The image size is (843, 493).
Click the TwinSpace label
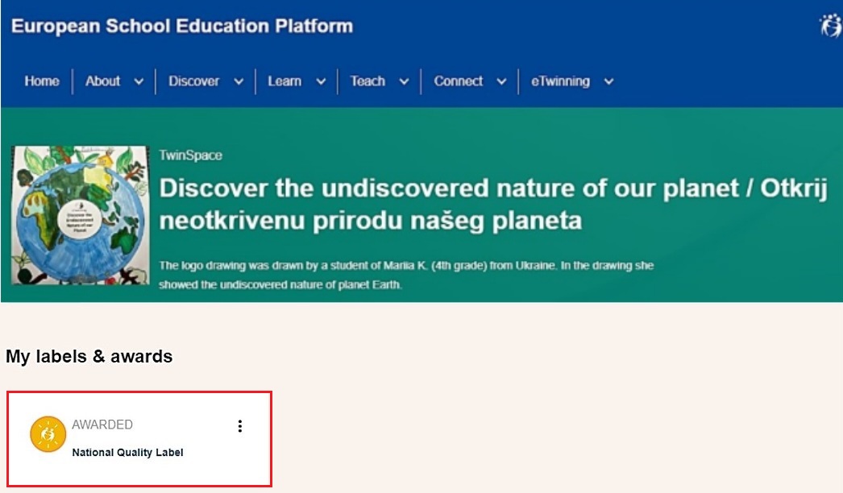pyautogui.click(x=190, y=155)
